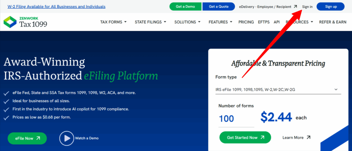Expand the TAX FORMS menu

pyautogui.click(x=113, y=22)
